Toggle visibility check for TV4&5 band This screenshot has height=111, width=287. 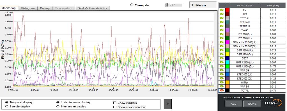pyautogui.click(x=222, y=30)
